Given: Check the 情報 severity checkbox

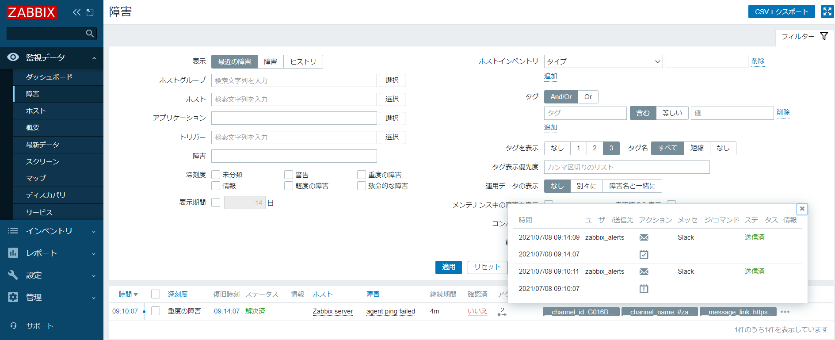Looking at the screenshot, I should (x=216, y=186).
